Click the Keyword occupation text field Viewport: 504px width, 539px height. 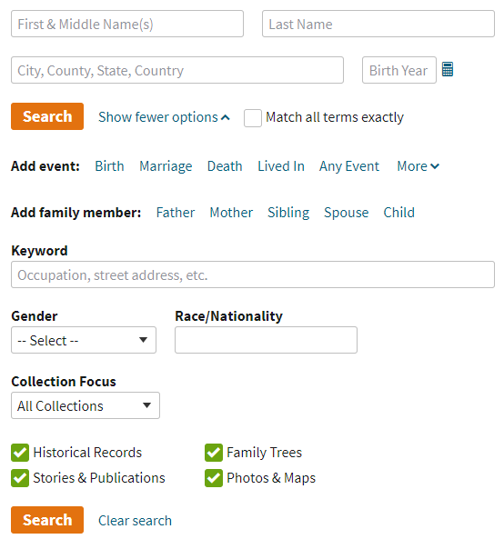(253, 274)
